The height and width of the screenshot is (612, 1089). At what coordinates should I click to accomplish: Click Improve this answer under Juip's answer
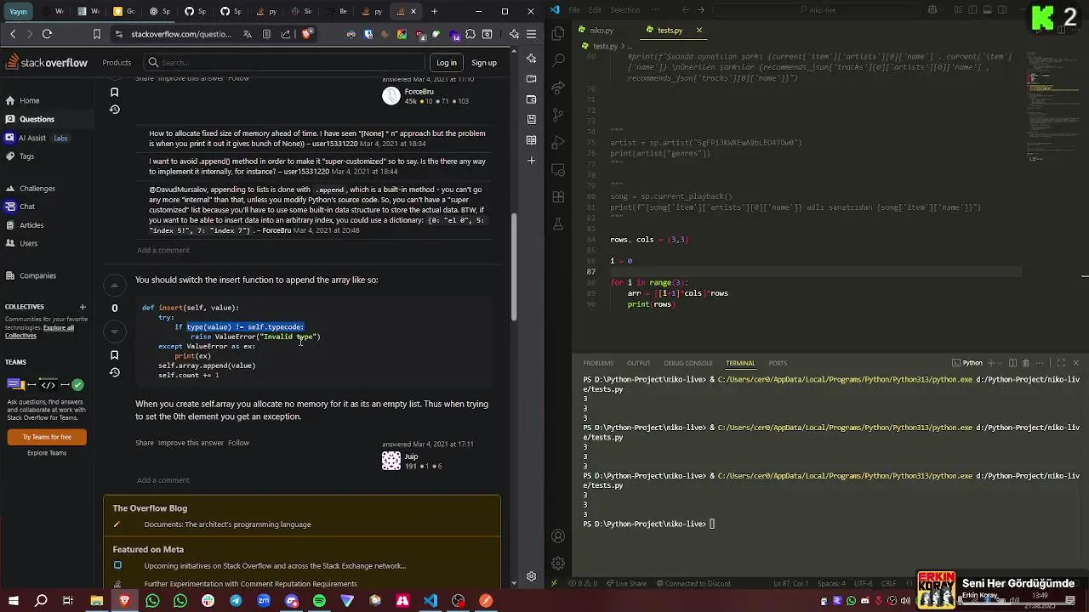point(191,443)
